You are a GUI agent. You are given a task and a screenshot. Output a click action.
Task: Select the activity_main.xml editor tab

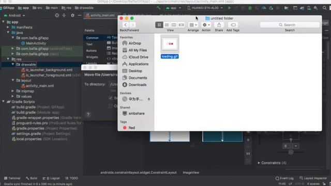tap(100, 16)
